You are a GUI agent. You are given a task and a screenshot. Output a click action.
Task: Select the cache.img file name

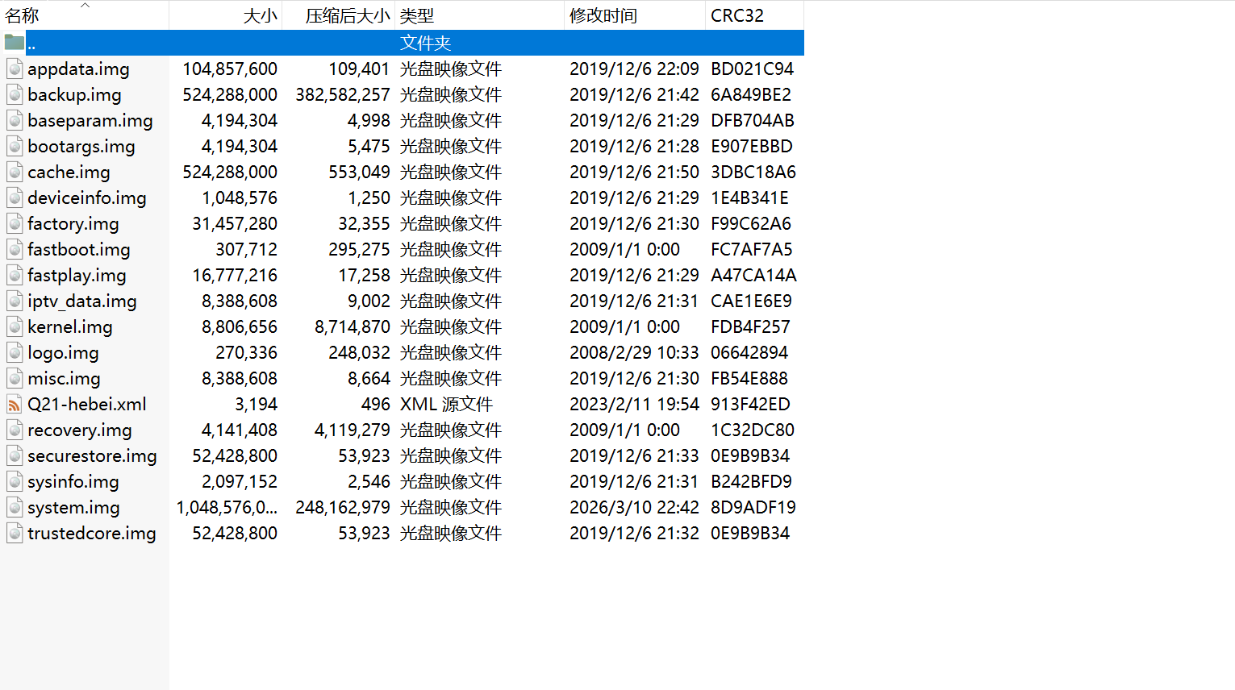point(69,172)
